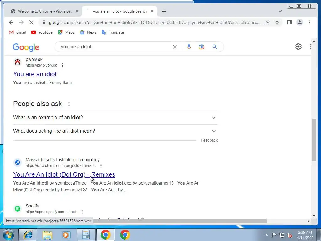This screenshot has width=321, height=241.
Task: Launch Internet Explorer from taskbar
Action: coord(28,235)
